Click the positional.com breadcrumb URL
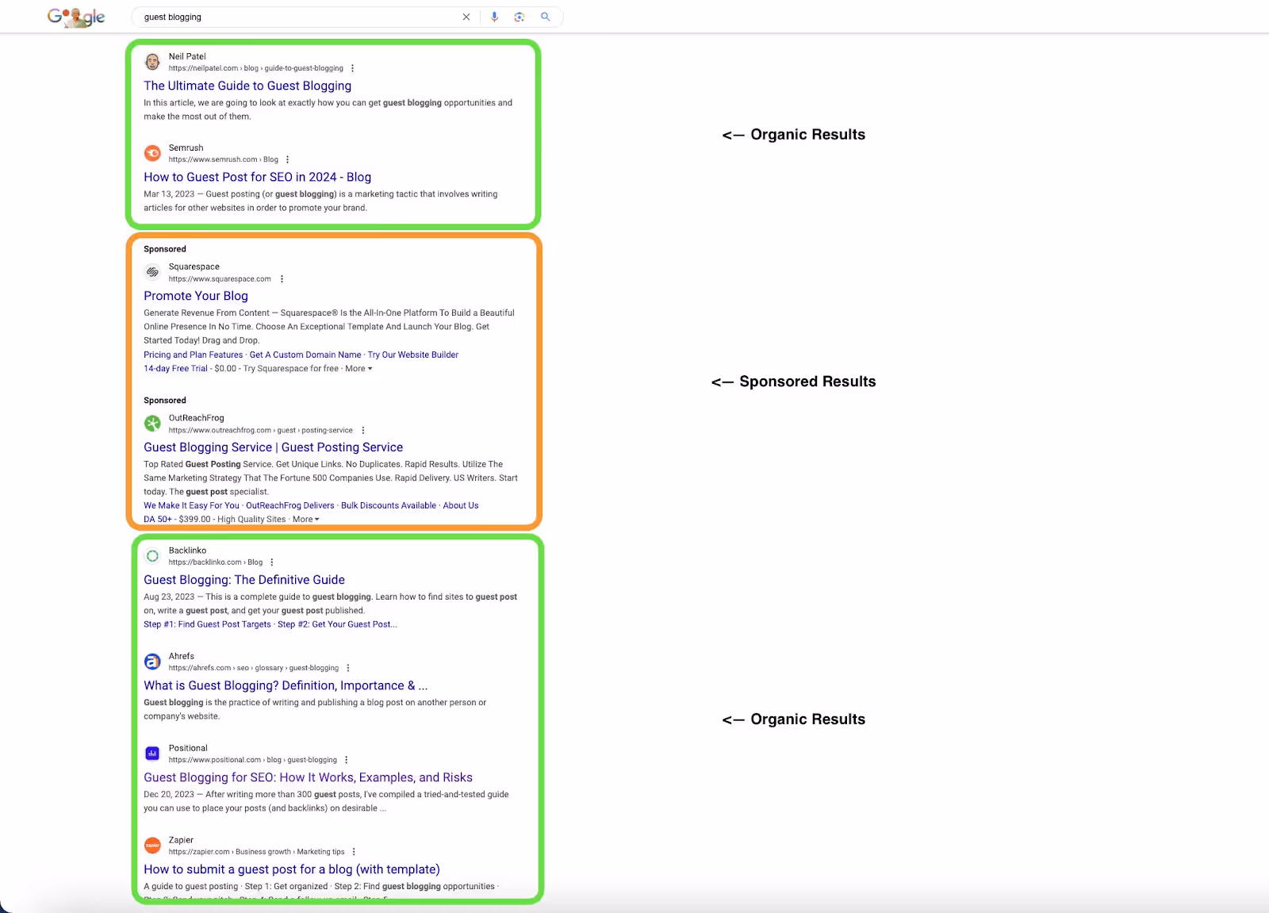Image resolution: width=1269 pixels, height=913 pixels. pyautogui.click(x=253, y=760)
